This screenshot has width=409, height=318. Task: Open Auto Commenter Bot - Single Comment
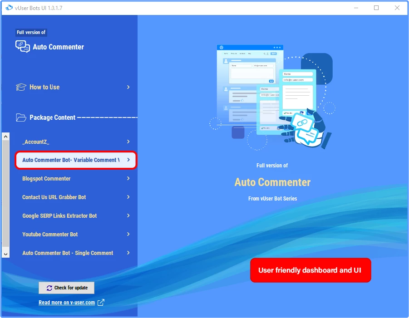tap(76, 253)
